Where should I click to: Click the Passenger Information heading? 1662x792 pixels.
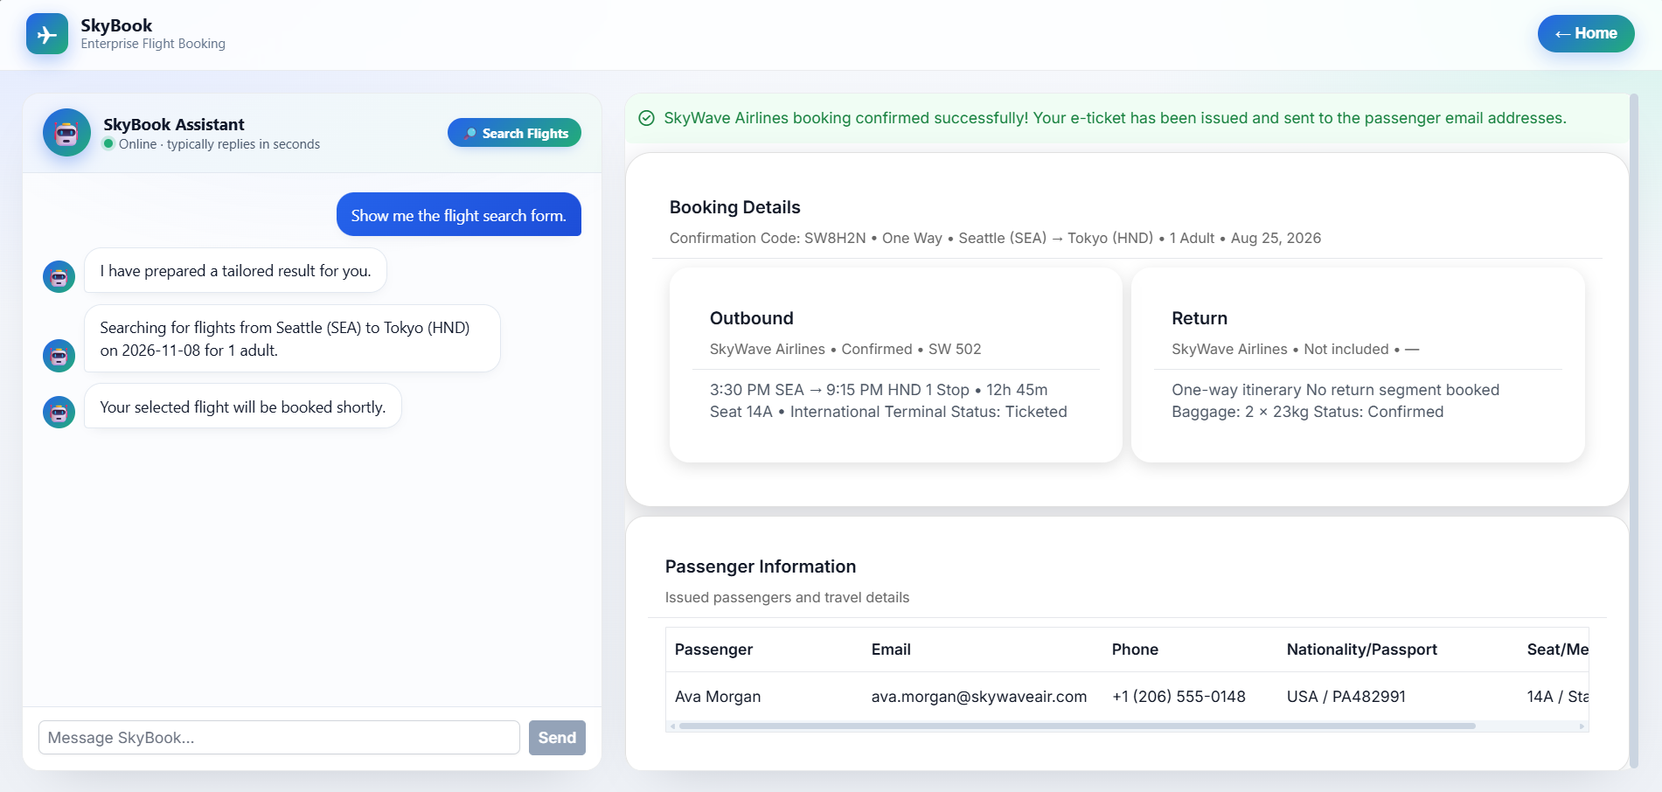(x=761, y=566)
